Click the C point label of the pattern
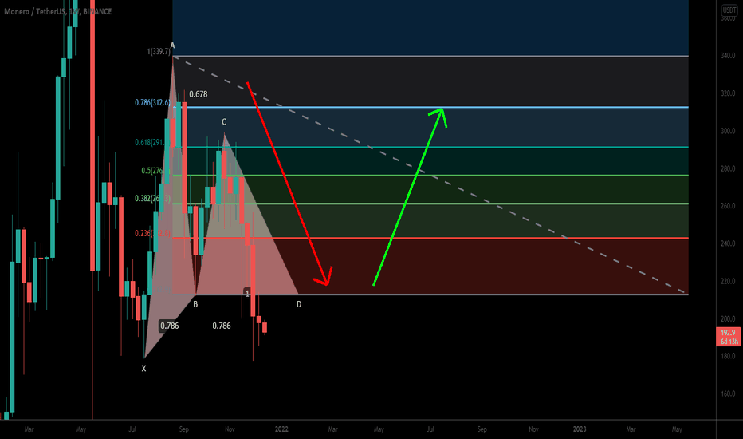 [224, 122]
